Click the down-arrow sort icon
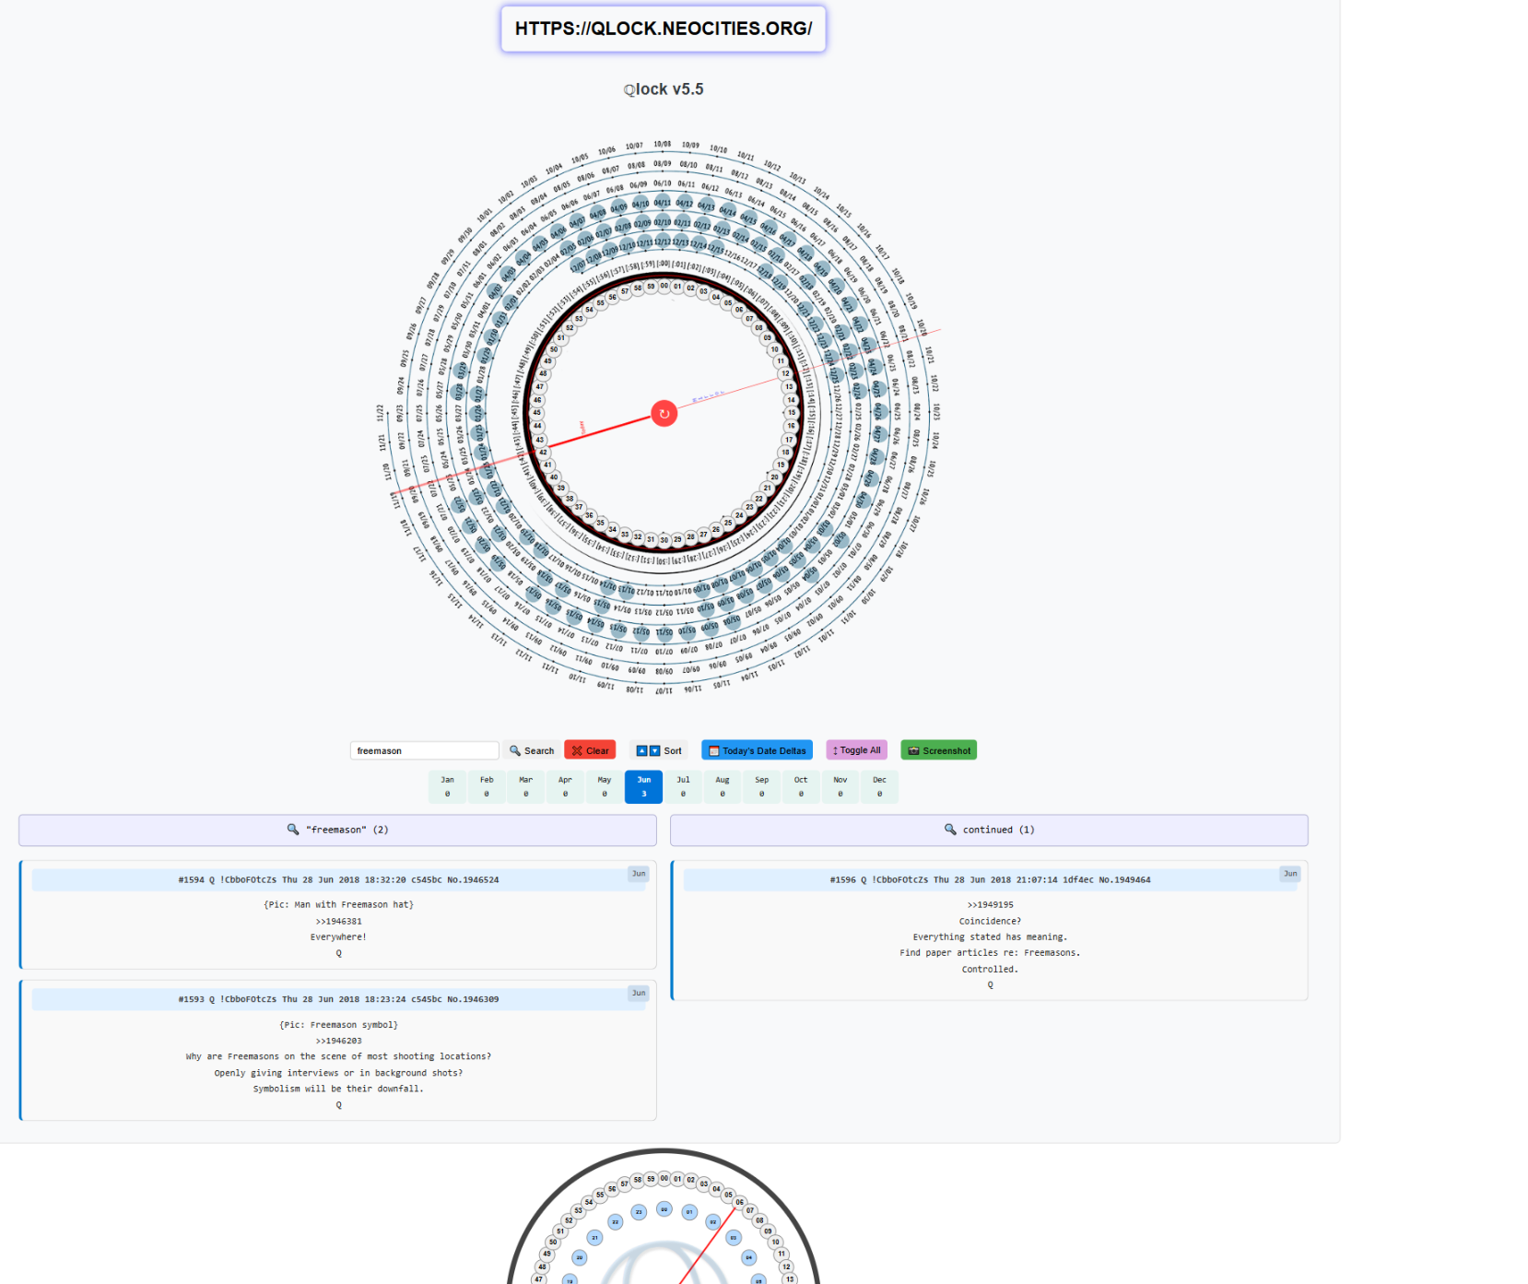 [x=655, y=750]
